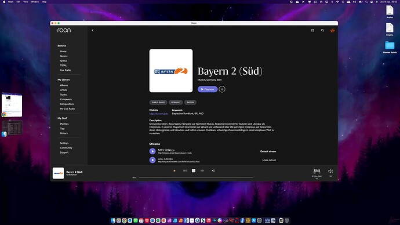400x225 pixels.
Task: Open Qobuz in the sidebar
Action: tap(64, 61)
